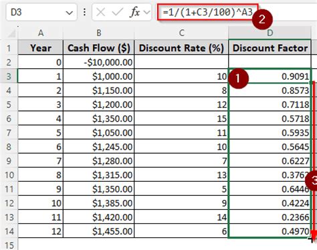Select the $1,315.00 cash flow cell
The height and width of the screenshot is (250, 317).
99,175
